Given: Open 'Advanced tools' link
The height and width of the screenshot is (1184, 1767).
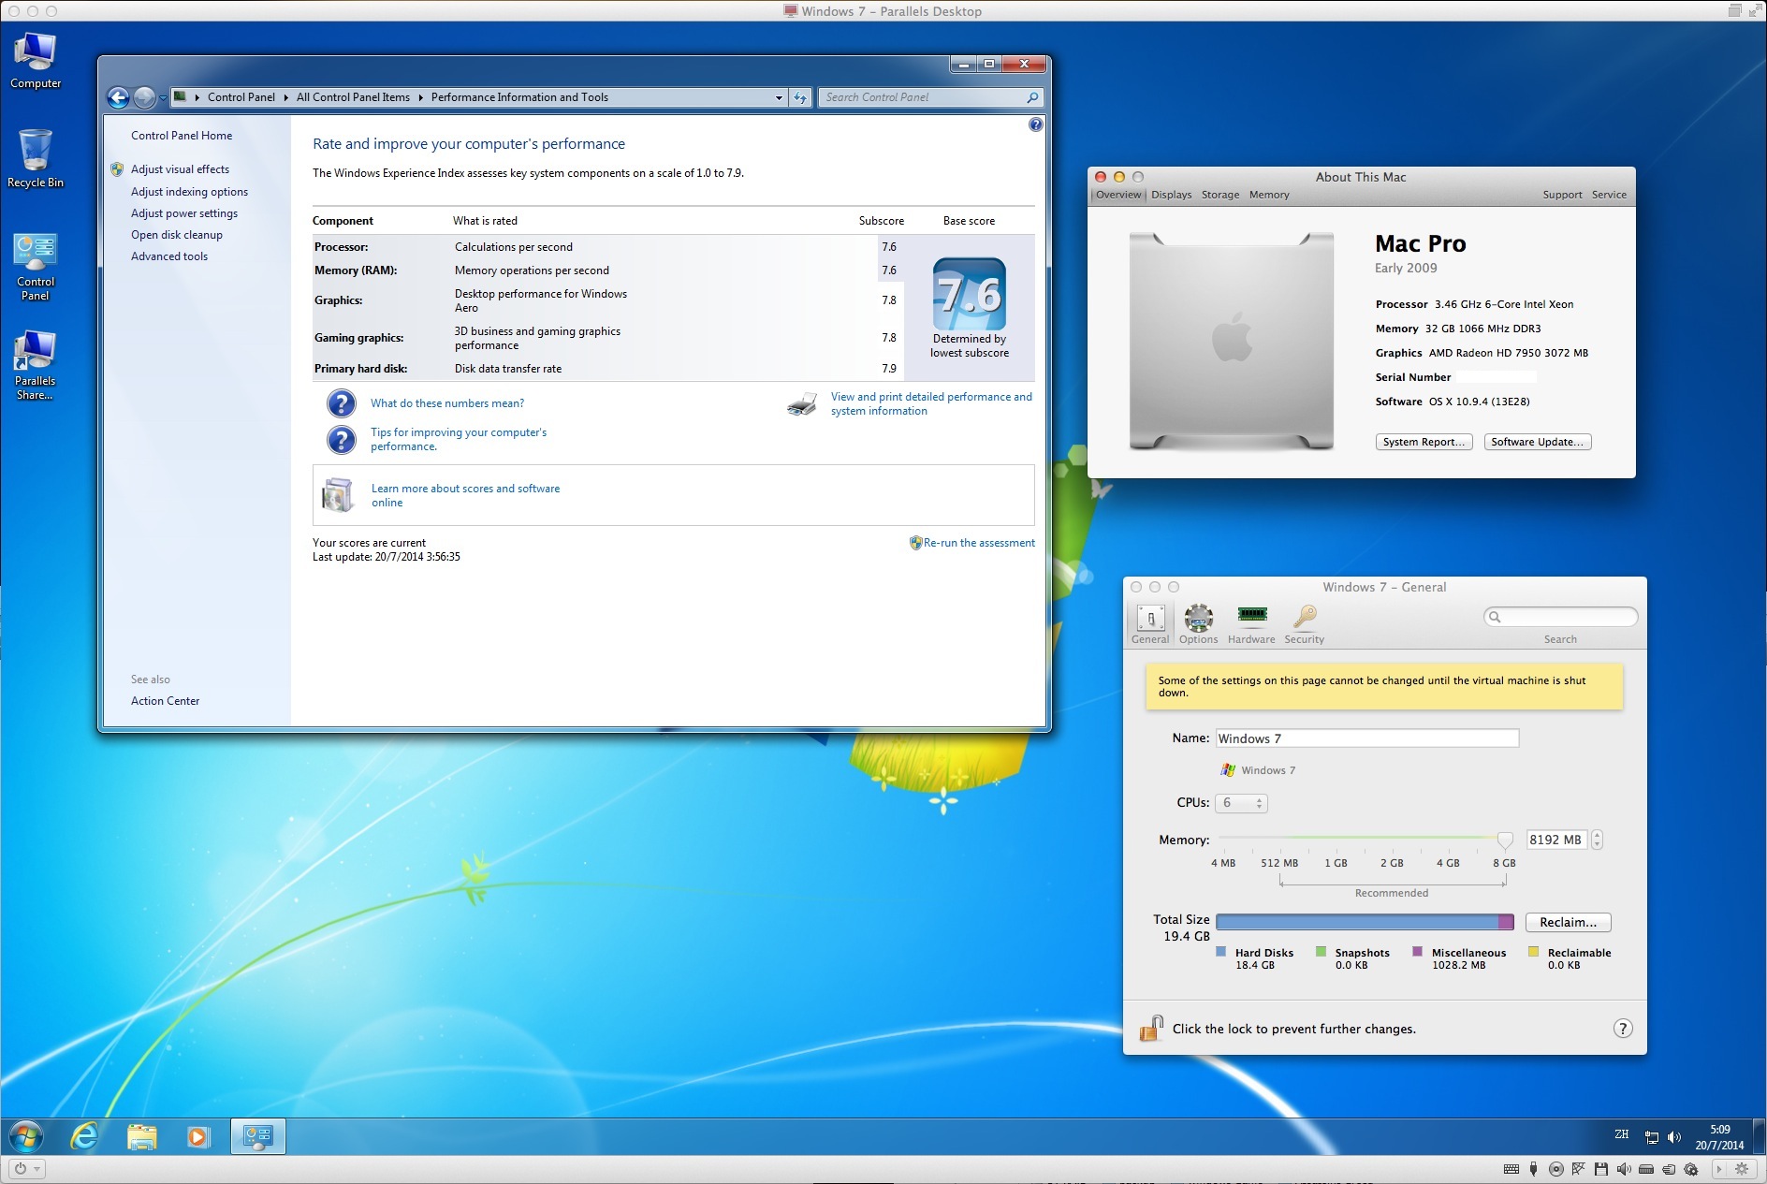Looking at the screenshot, I should 169,256.
